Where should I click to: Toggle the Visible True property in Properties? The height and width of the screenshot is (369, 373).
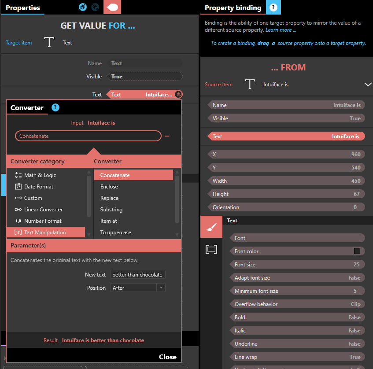[x=145, y=76]
